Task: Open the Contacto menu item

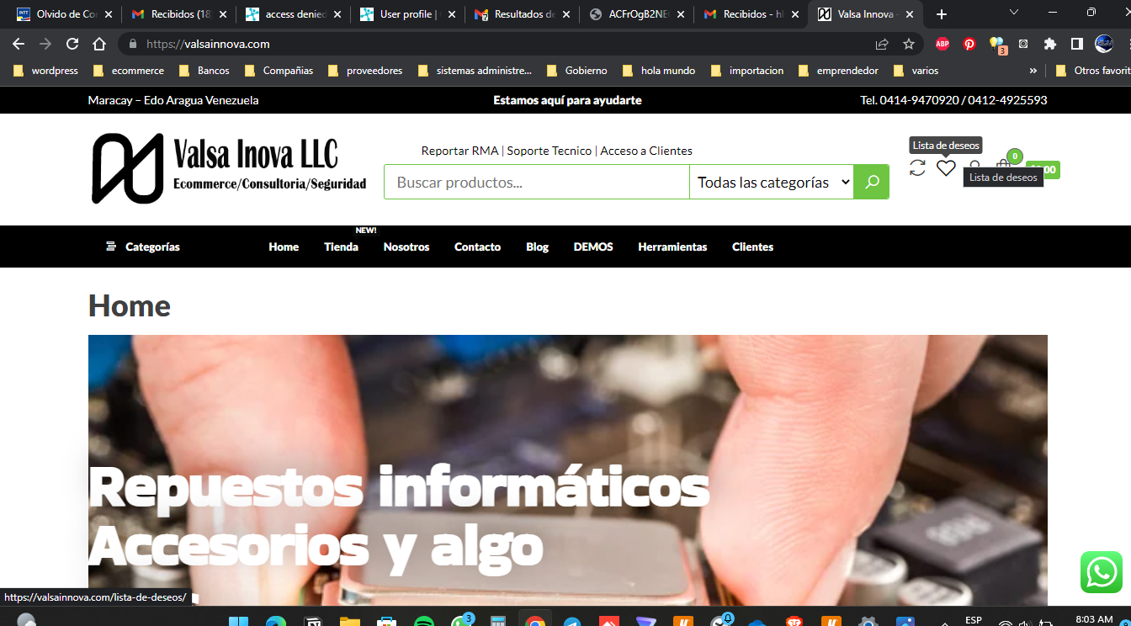Action: click(x=477, y=247)
